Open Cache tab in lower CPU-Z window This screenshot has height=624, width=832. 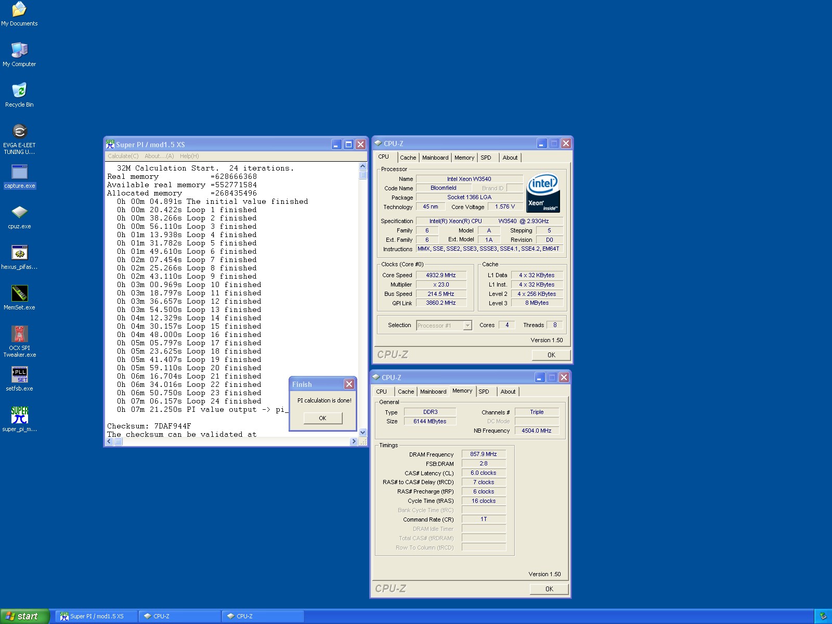(x=406, y=392)
